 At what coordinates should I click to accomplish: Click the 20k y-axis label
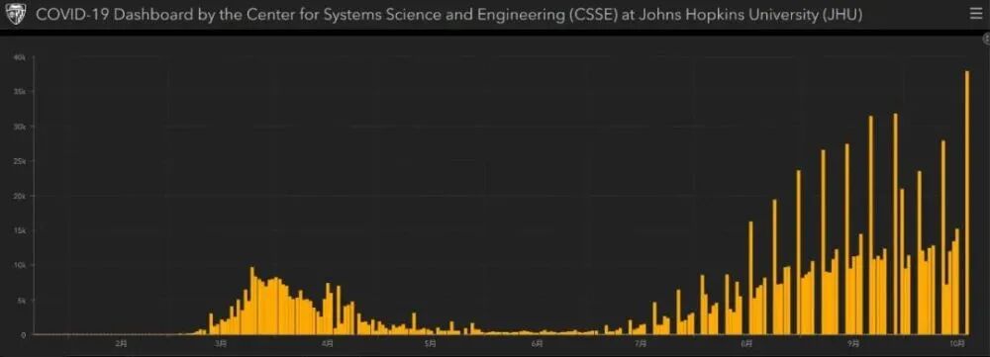click(x=20, y=196)
